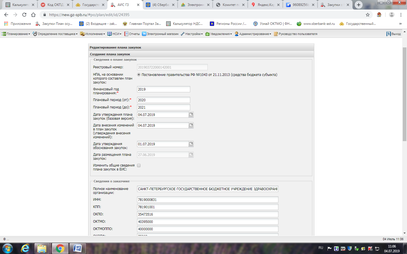
Task: Open calendar for Дата внесения изменений
Action: [x=191, y=125]
